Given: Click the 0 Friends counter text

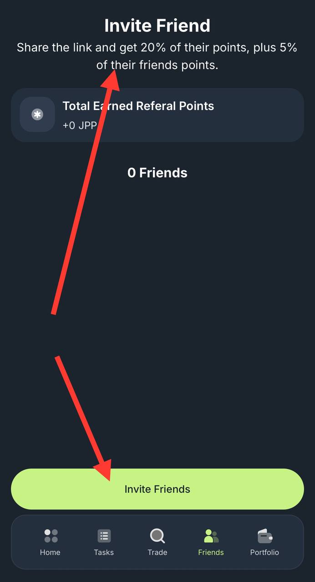Looking at the screenshot, I should tap(157, 173).
